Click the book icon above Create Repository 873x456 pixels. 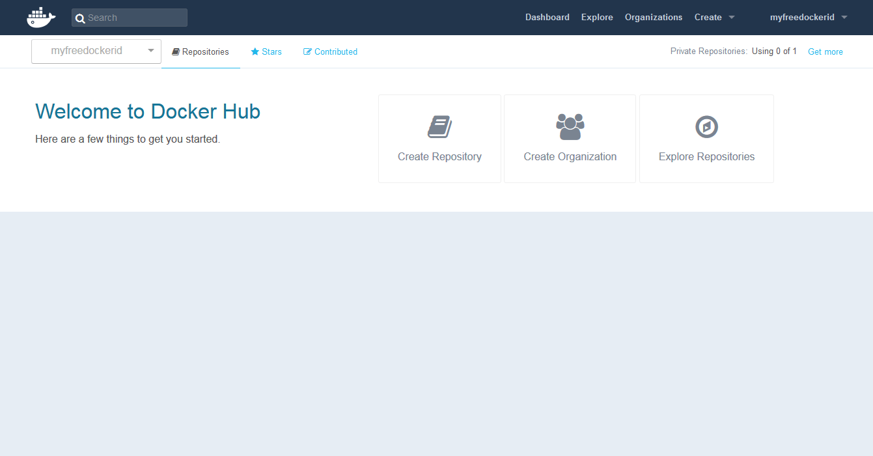(x=439, y=126)
